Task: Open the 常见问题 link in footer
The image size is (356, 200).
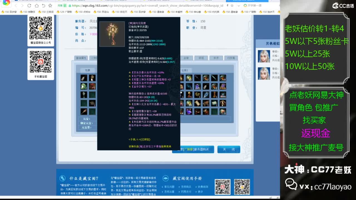Action: (x=169, y=187)
